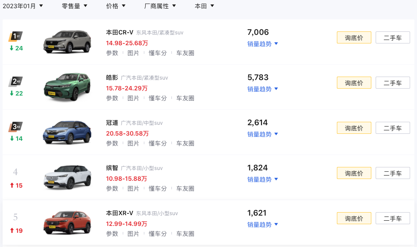The image size is (417, 247).
Task: Open 懂车分 link for 本田XR-V
Action: (157, 234)
